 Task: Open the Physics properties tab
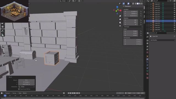(x=147, y=65)
